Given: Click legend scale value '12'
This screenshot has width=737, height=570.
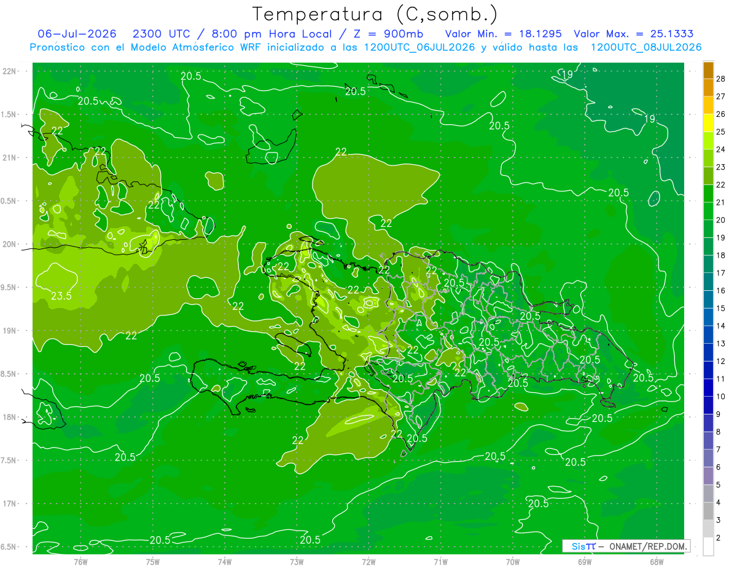Looking at the screenshot, I should [721, 361].
